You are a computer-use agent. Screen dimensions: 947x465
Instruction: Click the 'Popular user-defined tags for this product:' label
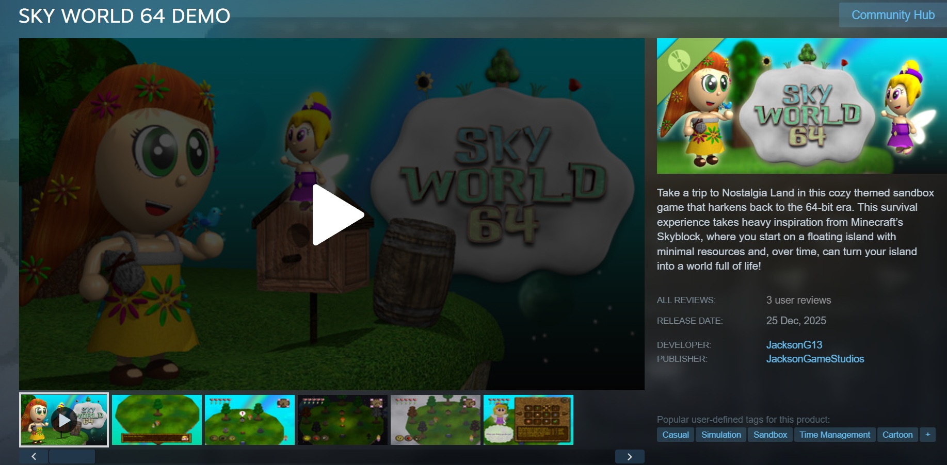(743, 420)
